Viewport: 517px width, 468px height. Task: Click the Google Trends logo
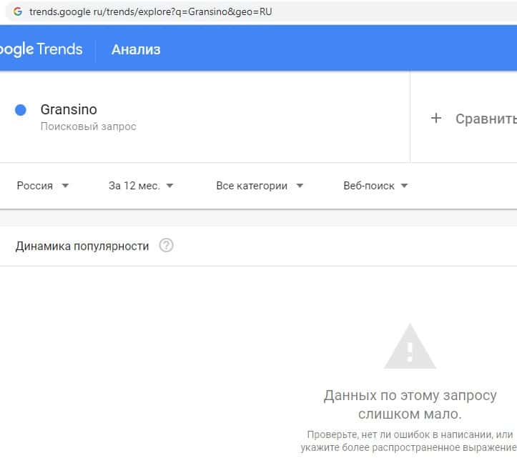[41, 49]
